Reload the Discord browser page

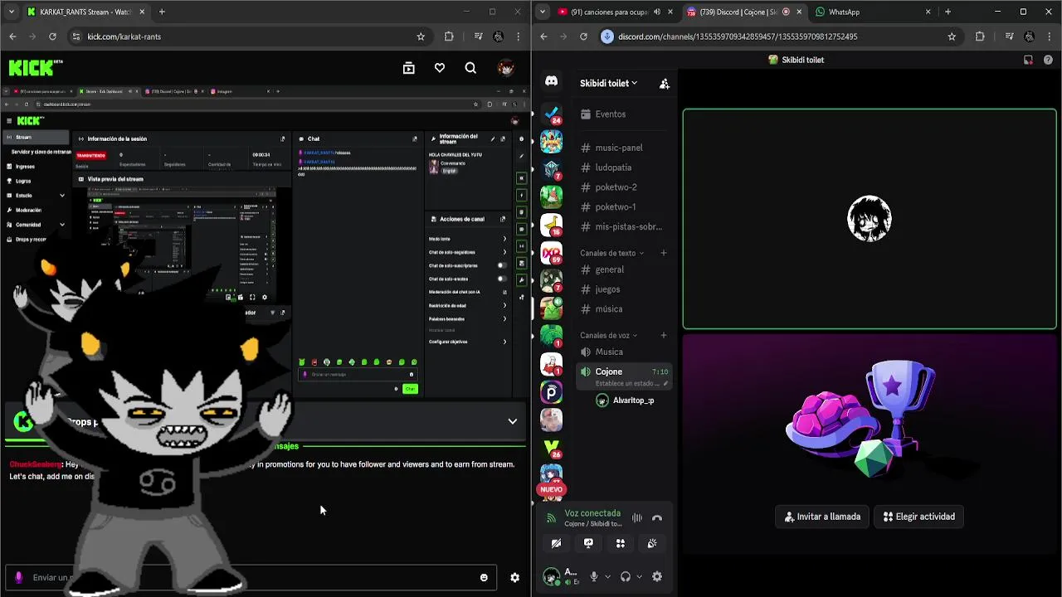coord(583,36)
